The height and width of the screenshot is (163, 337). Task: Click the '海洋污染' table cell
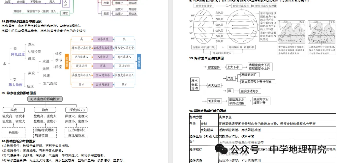click(204, 160)
